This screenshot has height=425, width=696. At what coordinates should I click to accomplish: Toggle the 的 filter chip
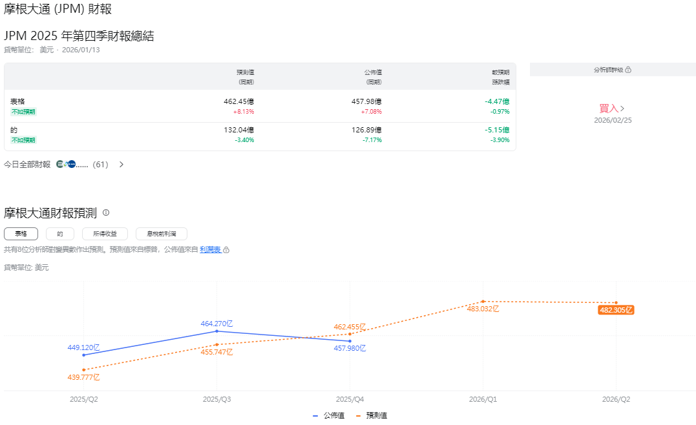pos(60,234)
